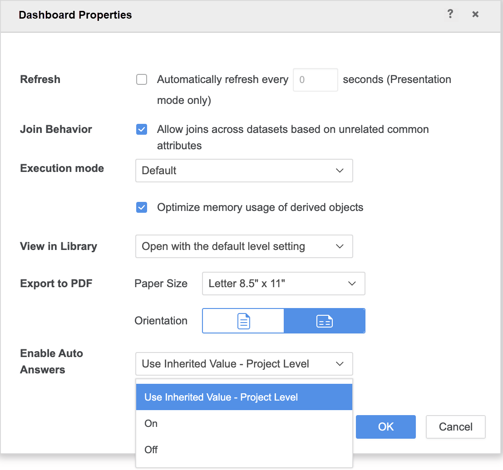This screenshot has height=470, width=503.
Task: Select landscape orientation icon
Action: pos(324,321)
